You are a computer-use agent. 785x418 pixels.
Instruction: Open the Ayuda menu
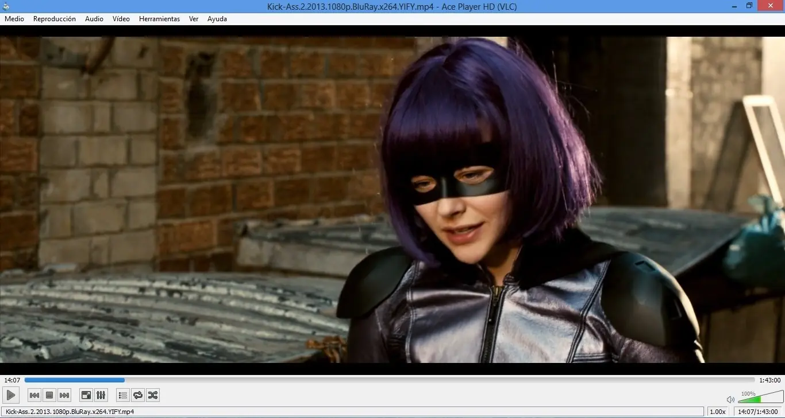pyautogui.click(x=217, y=19)
